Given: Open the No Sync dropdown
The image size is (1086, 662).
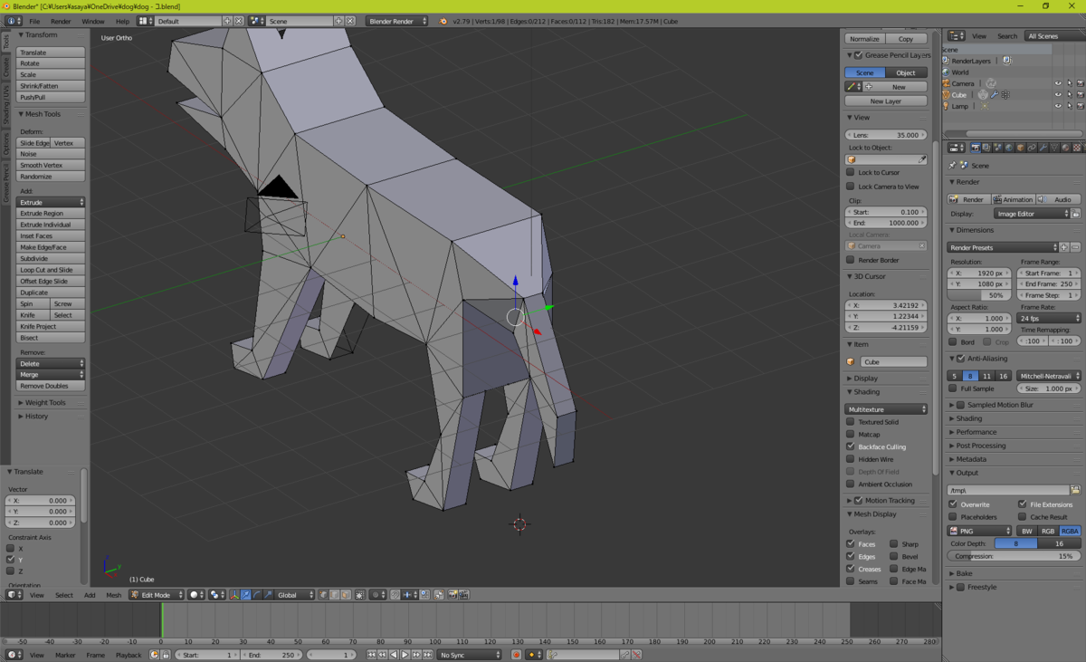Looking at the screenshot, I should point(469,655).
